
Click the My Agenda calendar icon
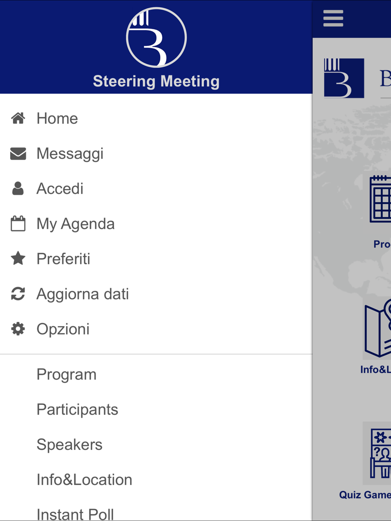tap(18, 223)
